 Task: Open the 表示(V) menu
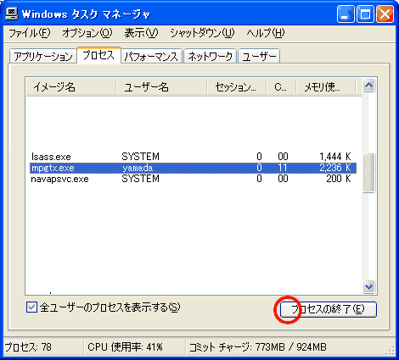(141, 33)
